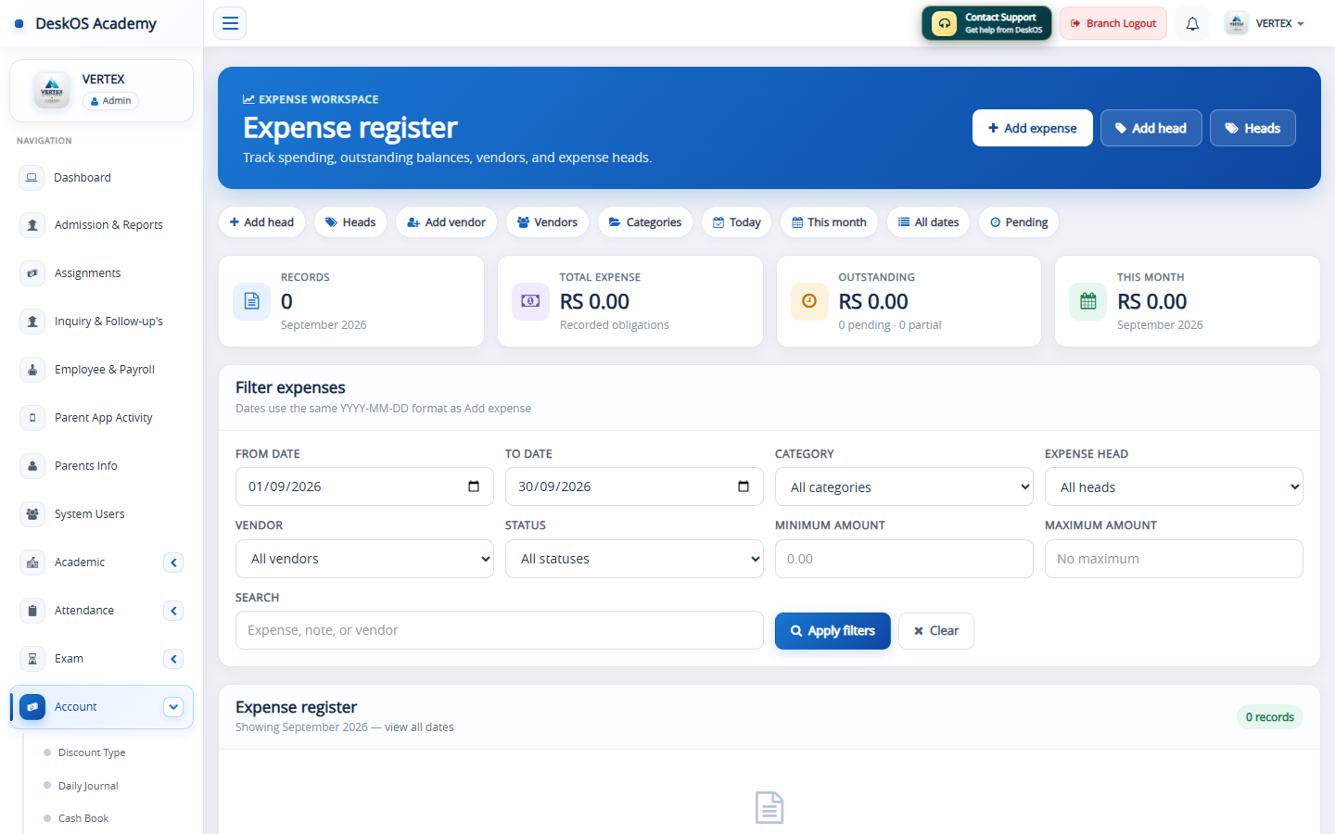Click the Account sidebar icon

tap(32, 707)
